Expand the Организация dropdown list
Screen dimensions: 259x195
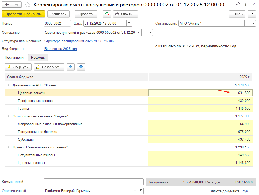247,24
